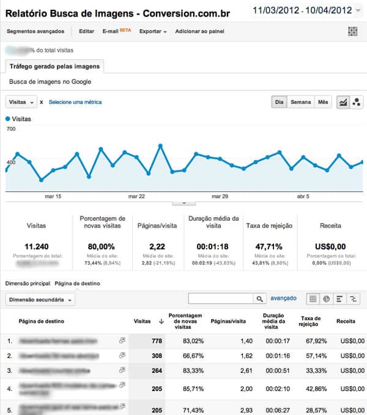Open Segmentos avançados menu

(35, 31)
